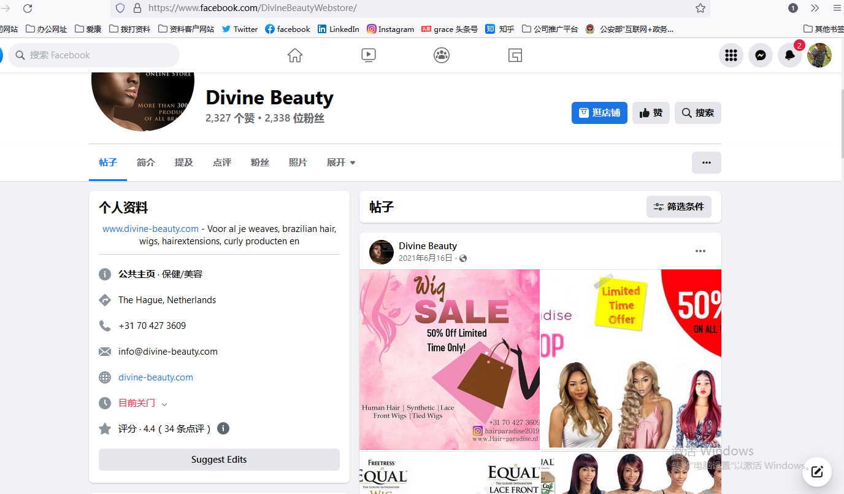Expand the 展开 tab dropdown
The image size is (844, 494).
(341, 163)
